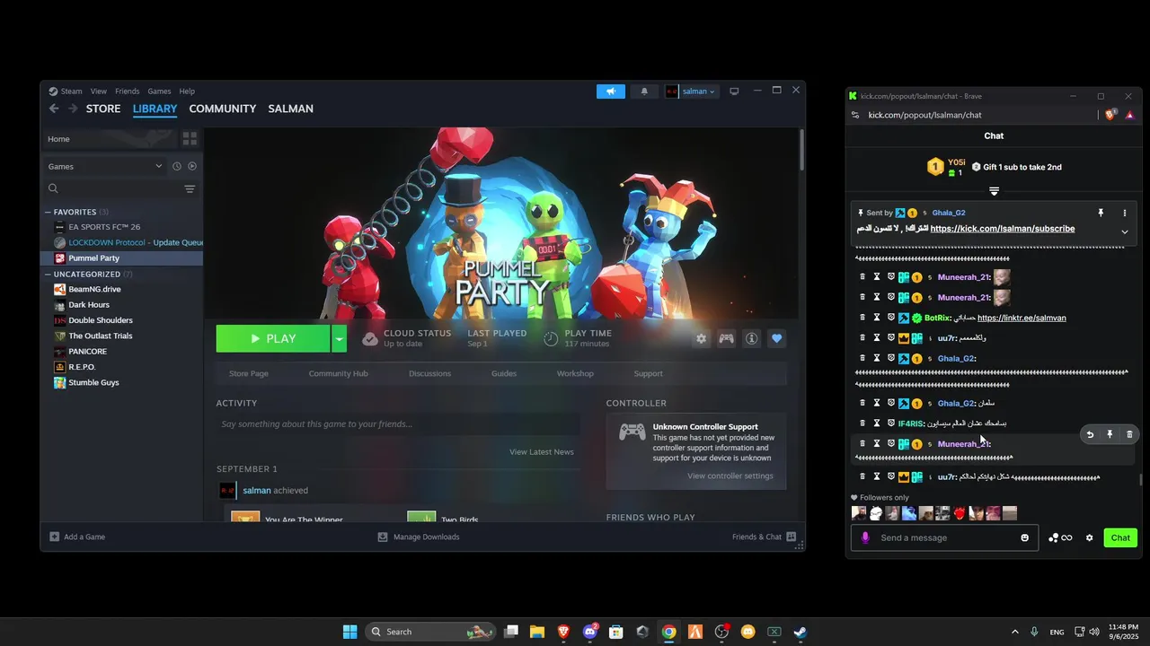
Task: Open View controller settings
Action: tap(730, 476)
